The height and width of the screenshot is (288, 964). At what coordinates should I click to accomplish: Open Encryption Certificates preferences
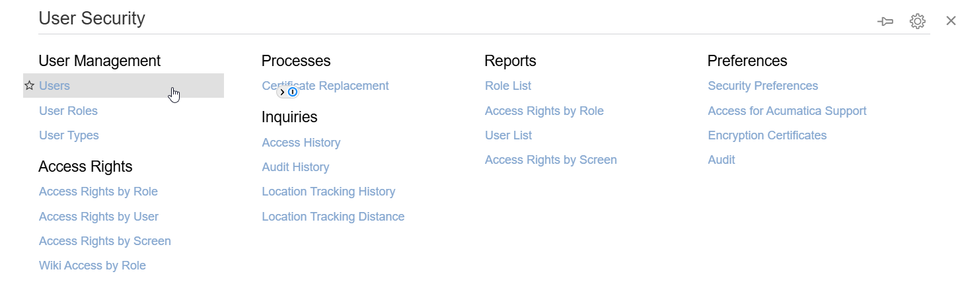point(767,135)
